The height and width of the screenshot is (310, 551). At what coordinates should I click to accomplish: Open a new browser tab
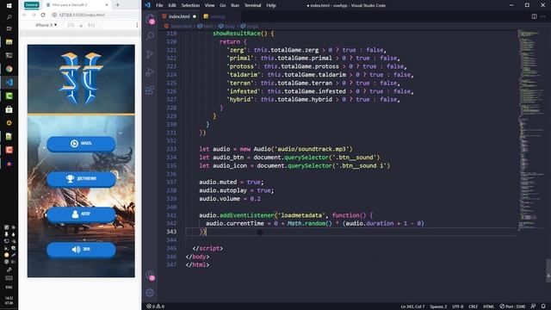(x=117, y=5)
